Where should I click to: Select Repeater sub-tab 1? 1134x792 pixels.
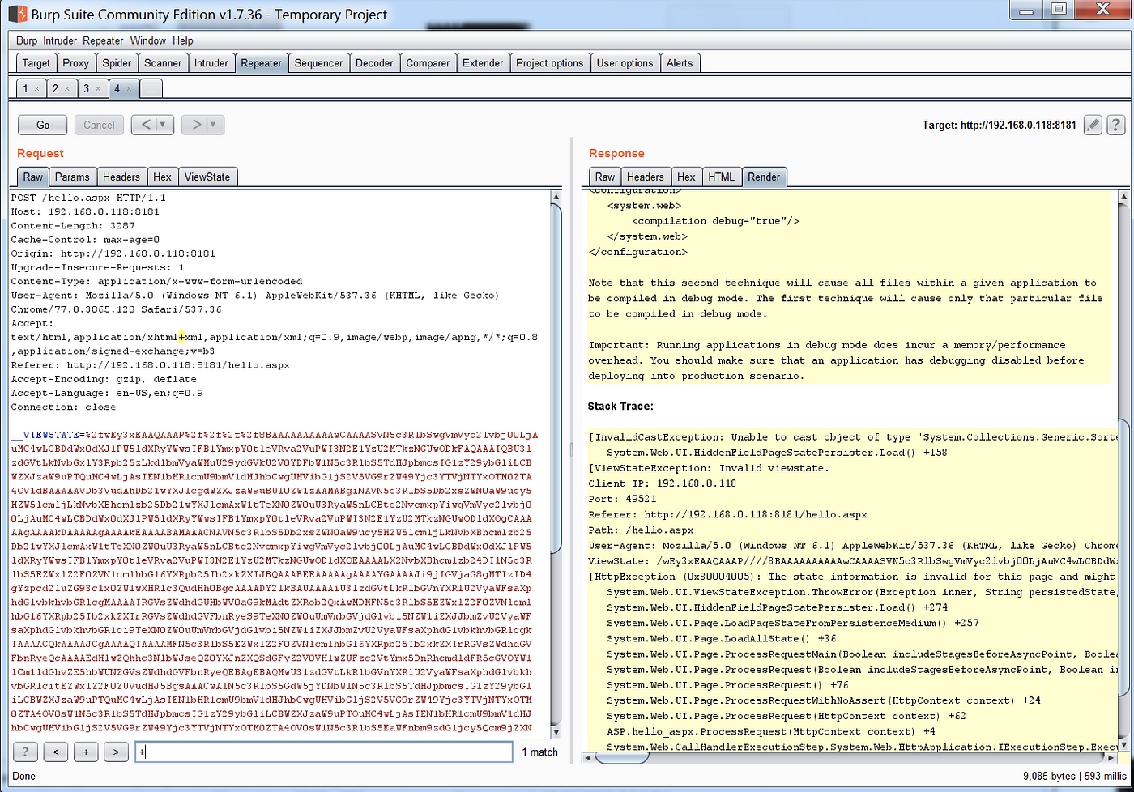(25, 88)
